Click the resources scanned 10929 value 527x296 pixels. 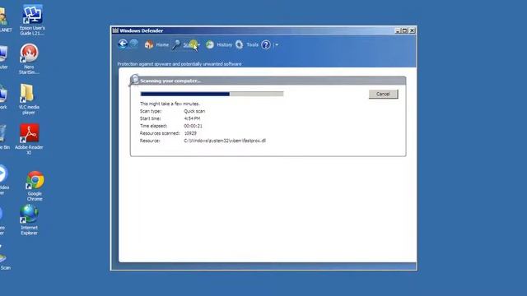190,133
